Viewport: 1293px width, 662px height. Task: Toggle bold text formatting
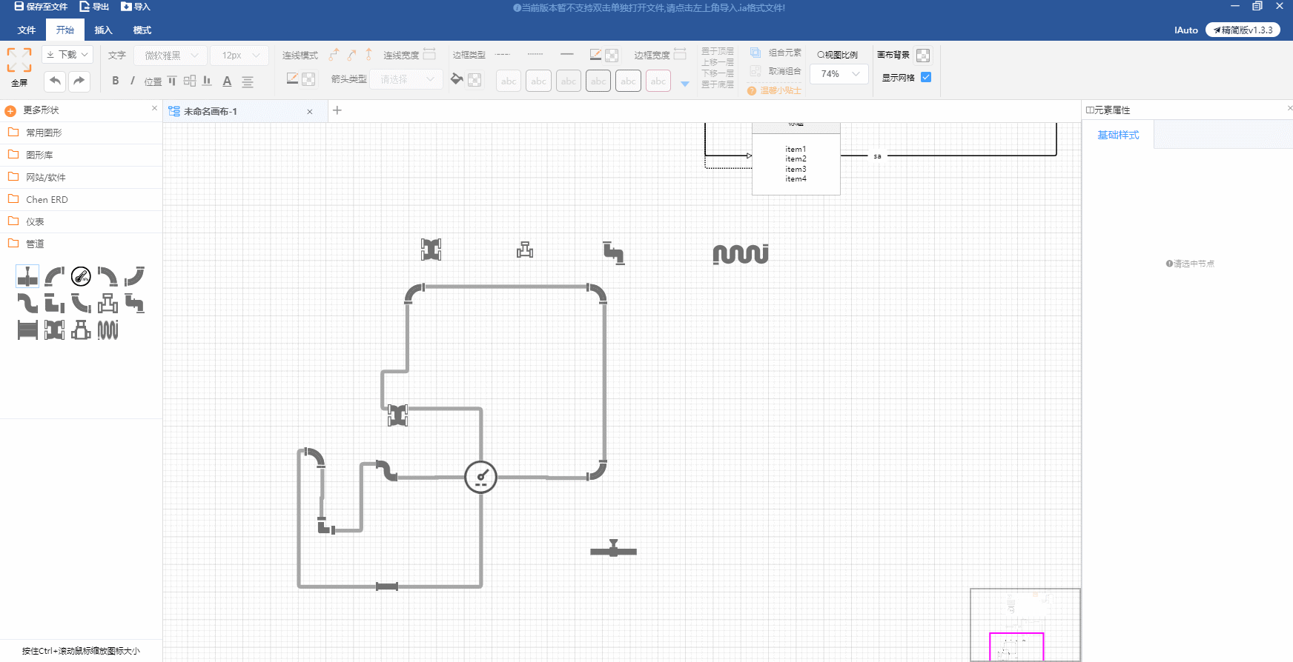tap(115, 81)
